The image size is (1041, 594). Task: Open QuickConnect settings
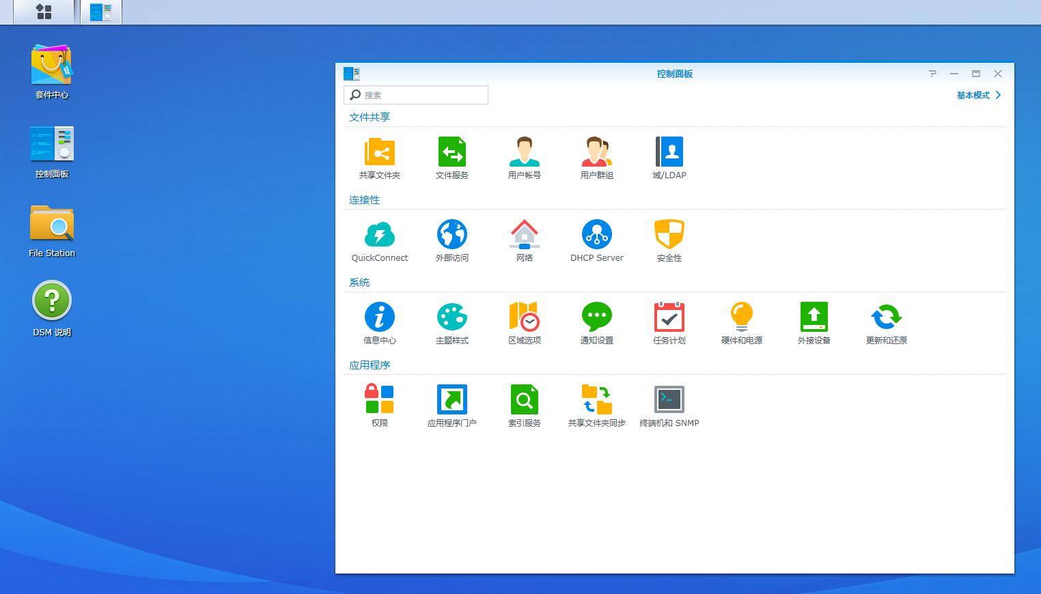(380, 235)
